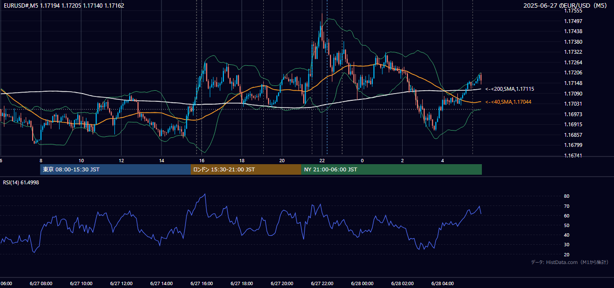Click bottom date label 6/27 18:00
The height and width of the screenshot is (288, 614).
click(242, 283)
